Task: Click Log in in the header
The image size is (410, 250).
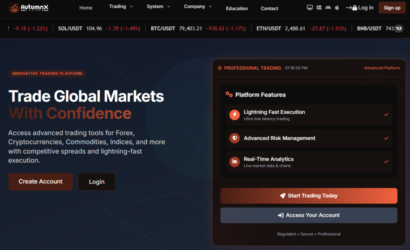Action: (x=360, y=8)
